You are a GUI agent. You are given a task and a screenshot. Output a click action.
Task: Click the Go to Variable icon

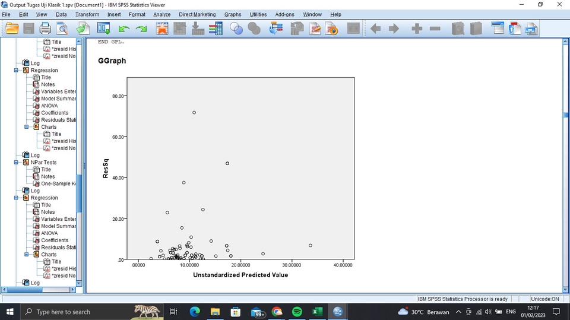pyautogui.click(x=198, y=28)
